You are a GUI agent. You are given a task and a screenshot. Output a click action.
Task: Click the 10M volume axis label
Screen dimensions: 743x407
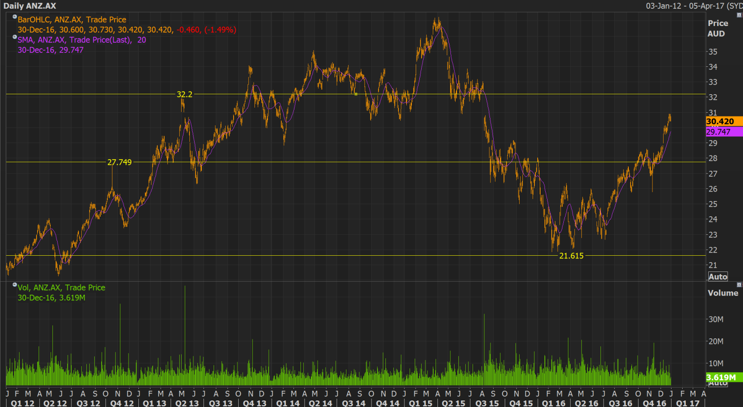coord(716,363)
